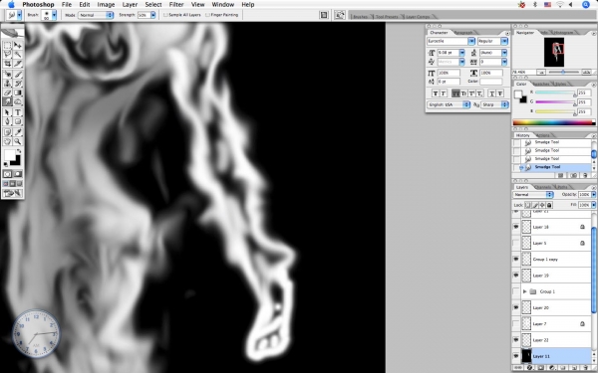Open layer blend mode Normal dropdown

tap(533, 195)
